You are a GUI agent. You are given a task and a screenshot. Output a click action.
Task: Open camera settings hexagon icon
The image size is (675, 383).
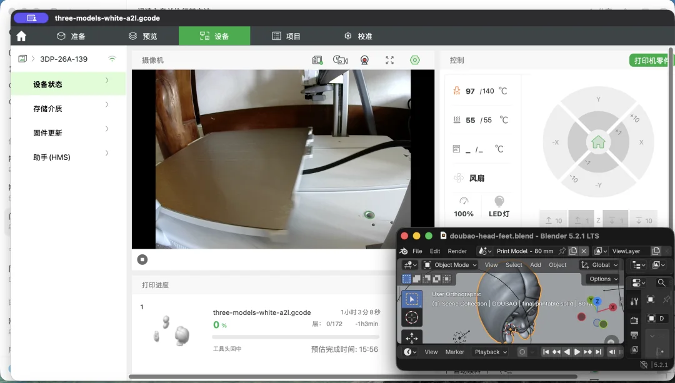click(x=414, y=60)
